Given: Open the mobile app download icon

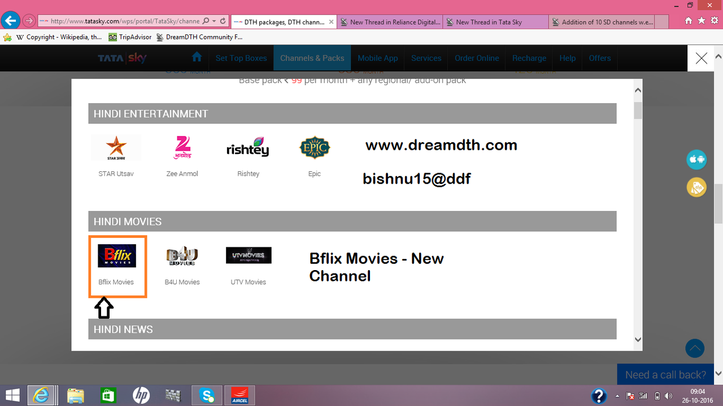Looking at the screenshot, I should point(696,160).
